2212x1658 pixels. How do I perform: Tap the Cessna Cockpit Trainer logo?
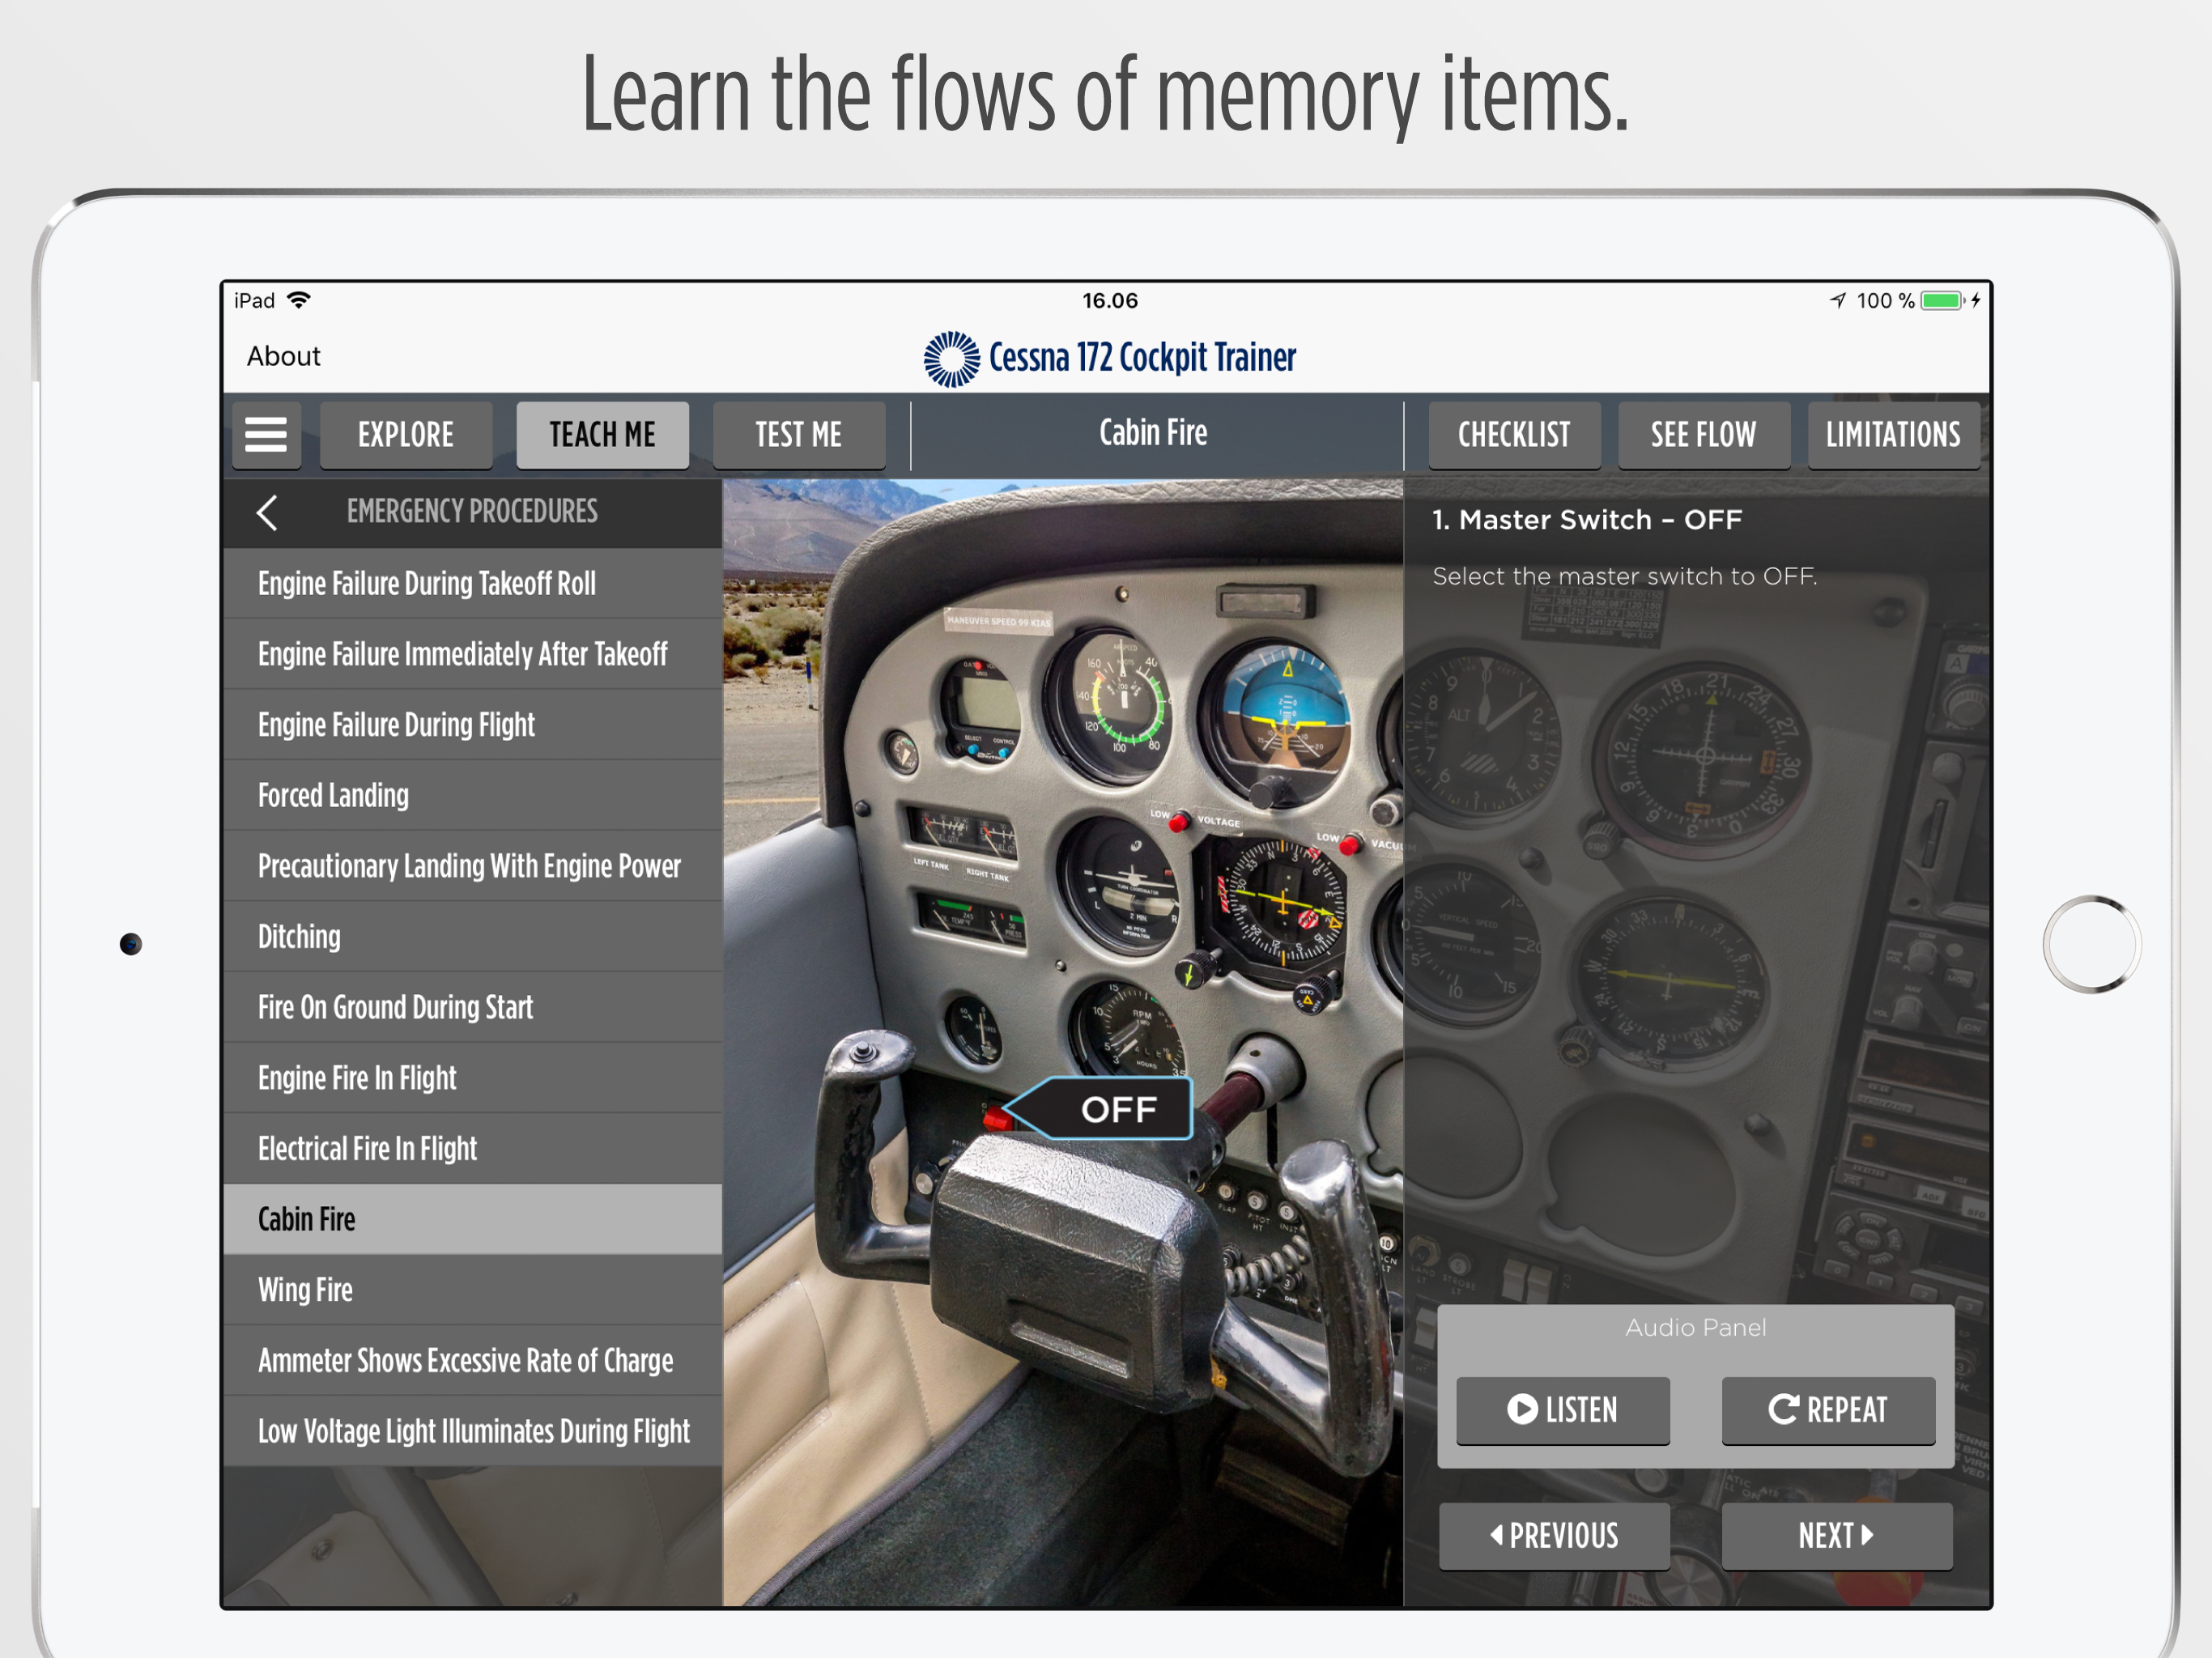(x=951, y=359)
